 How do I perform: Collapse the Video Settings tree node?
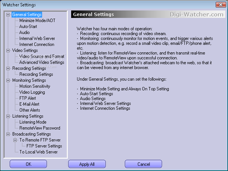pyautogui.click(x=8, y=50)
